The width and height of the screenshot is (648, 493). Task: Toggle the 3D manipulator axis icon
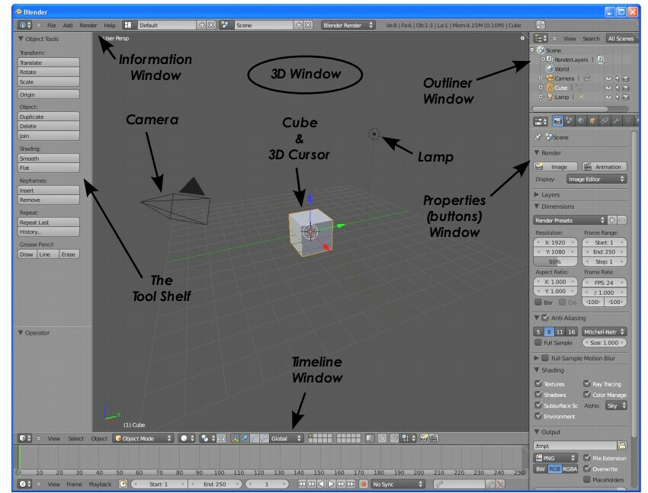pos(235,438)
